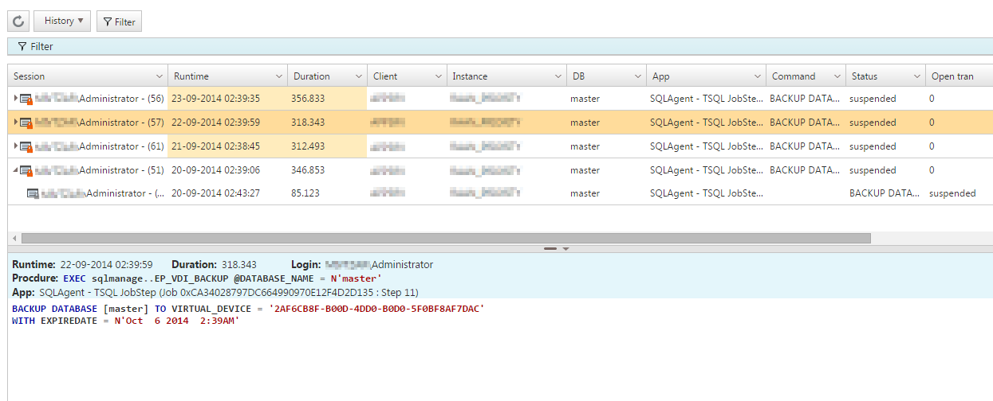The image size is (993, 401).
Task: Click session icon for Administrator (51)
Action: (26, 171)
